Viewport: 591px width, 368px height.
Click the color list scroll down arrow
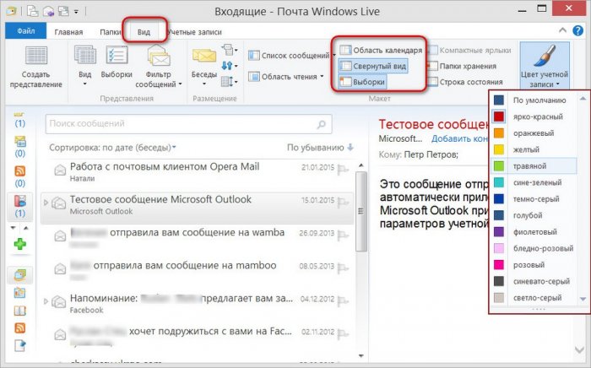click(x=583, y=299)
